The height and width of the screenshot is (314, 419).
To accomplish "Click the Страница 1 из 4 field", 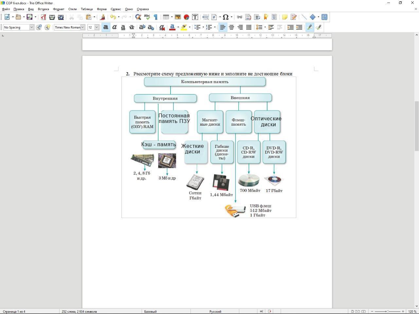I will click(14, 311).
